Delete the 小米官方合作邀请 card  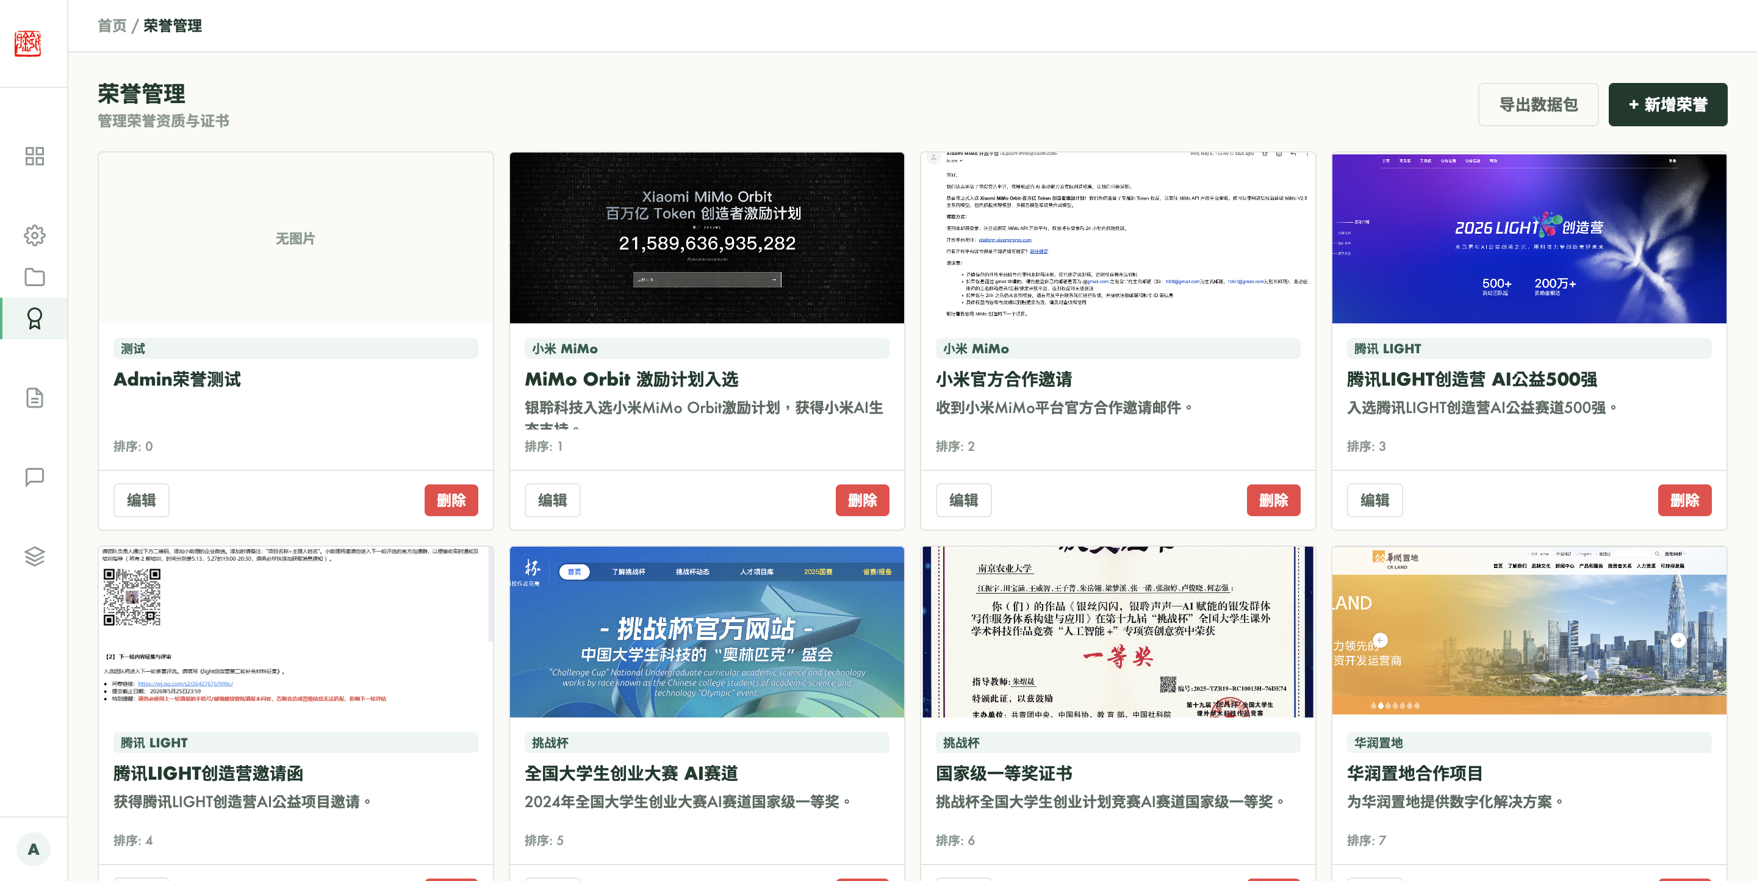point(1273,500)
